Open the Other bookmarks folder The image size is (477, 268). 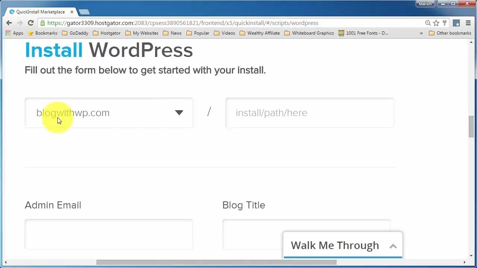coord(450,33)
